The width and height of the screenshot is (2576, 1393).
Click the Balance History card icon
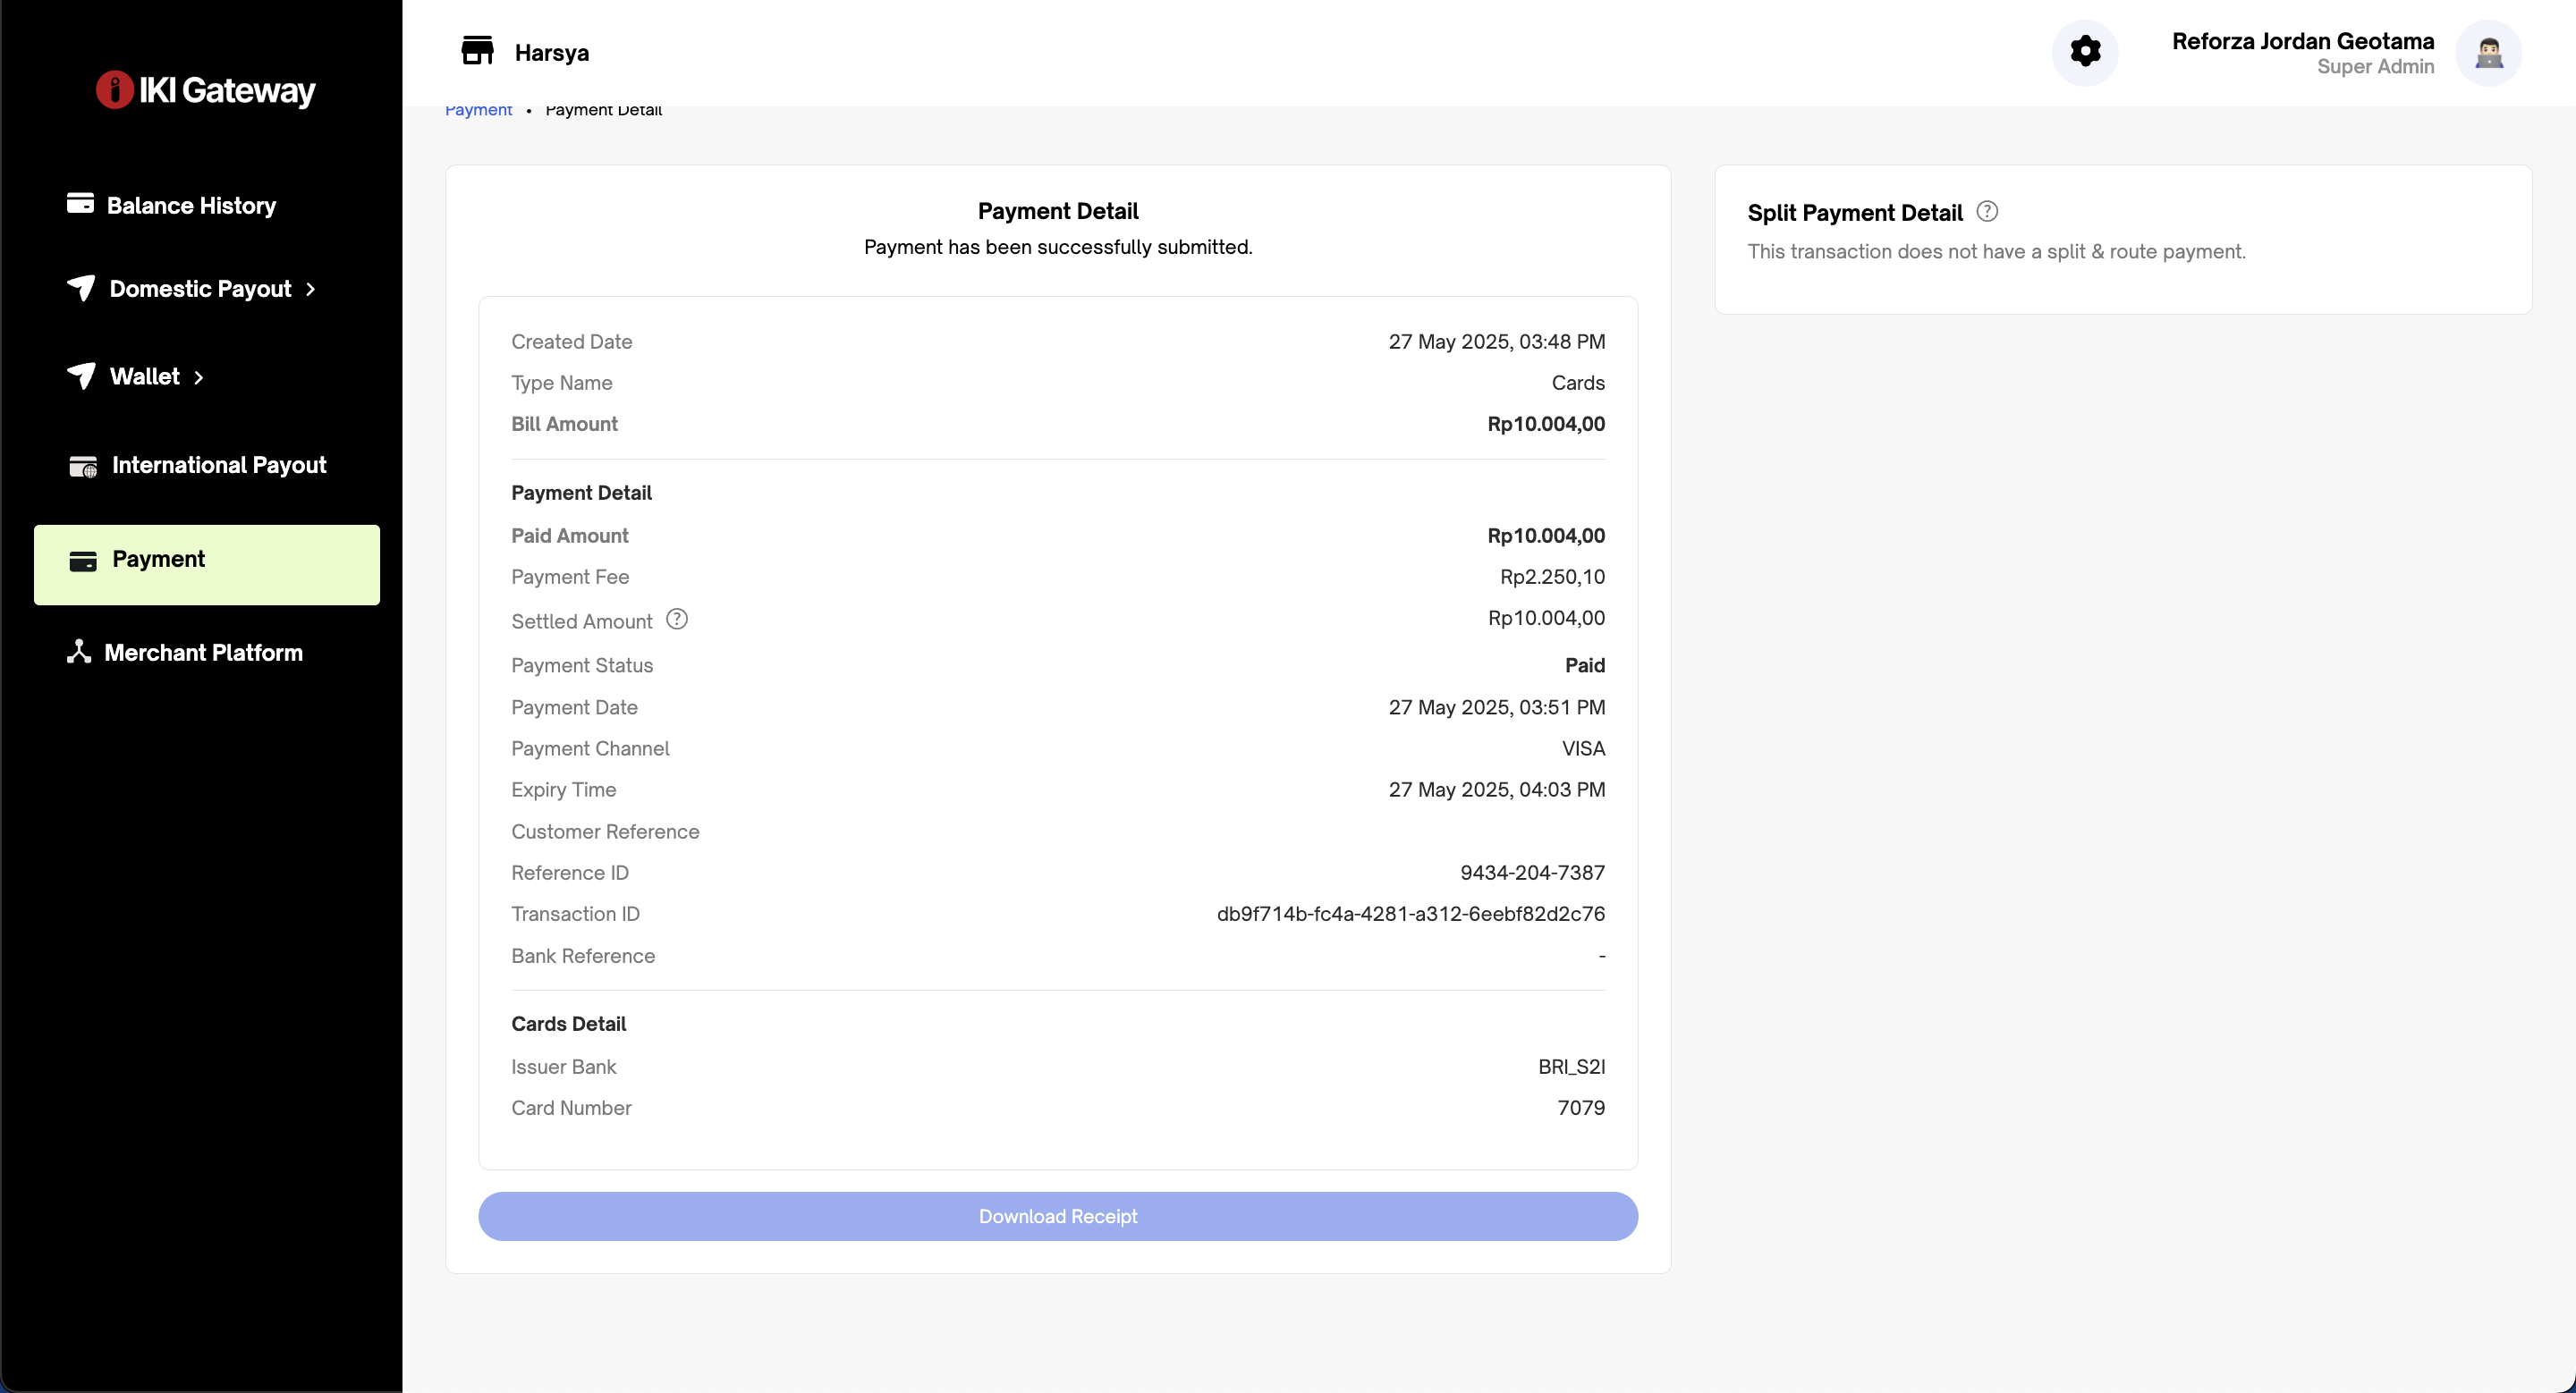[80, 204]
